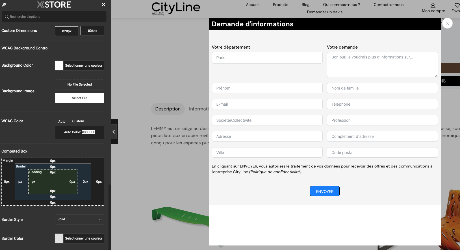Open the Border Color swatch
Viewport: 460px width, 250px height.
pos(59,238)
